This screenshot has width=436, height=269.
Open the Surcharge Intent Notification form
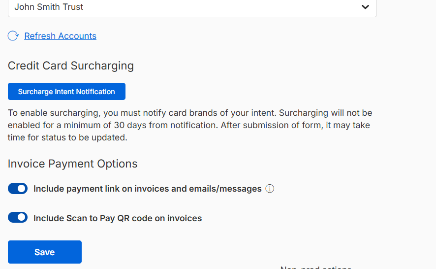66,91
